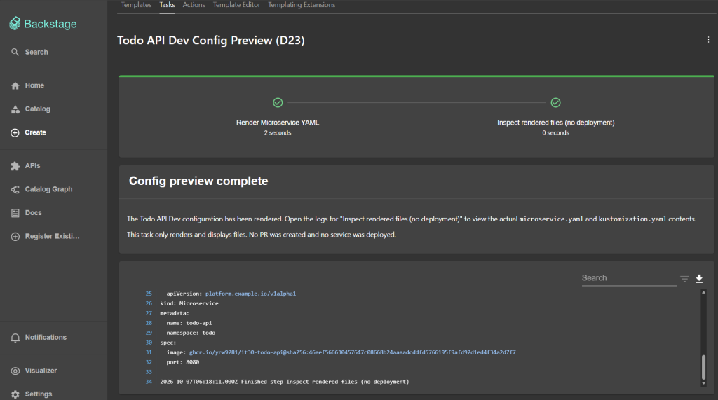Image resolution: width=718 pixels, height=400 pixels.
Task: Select log line number 25
Action: pos(149,294)
